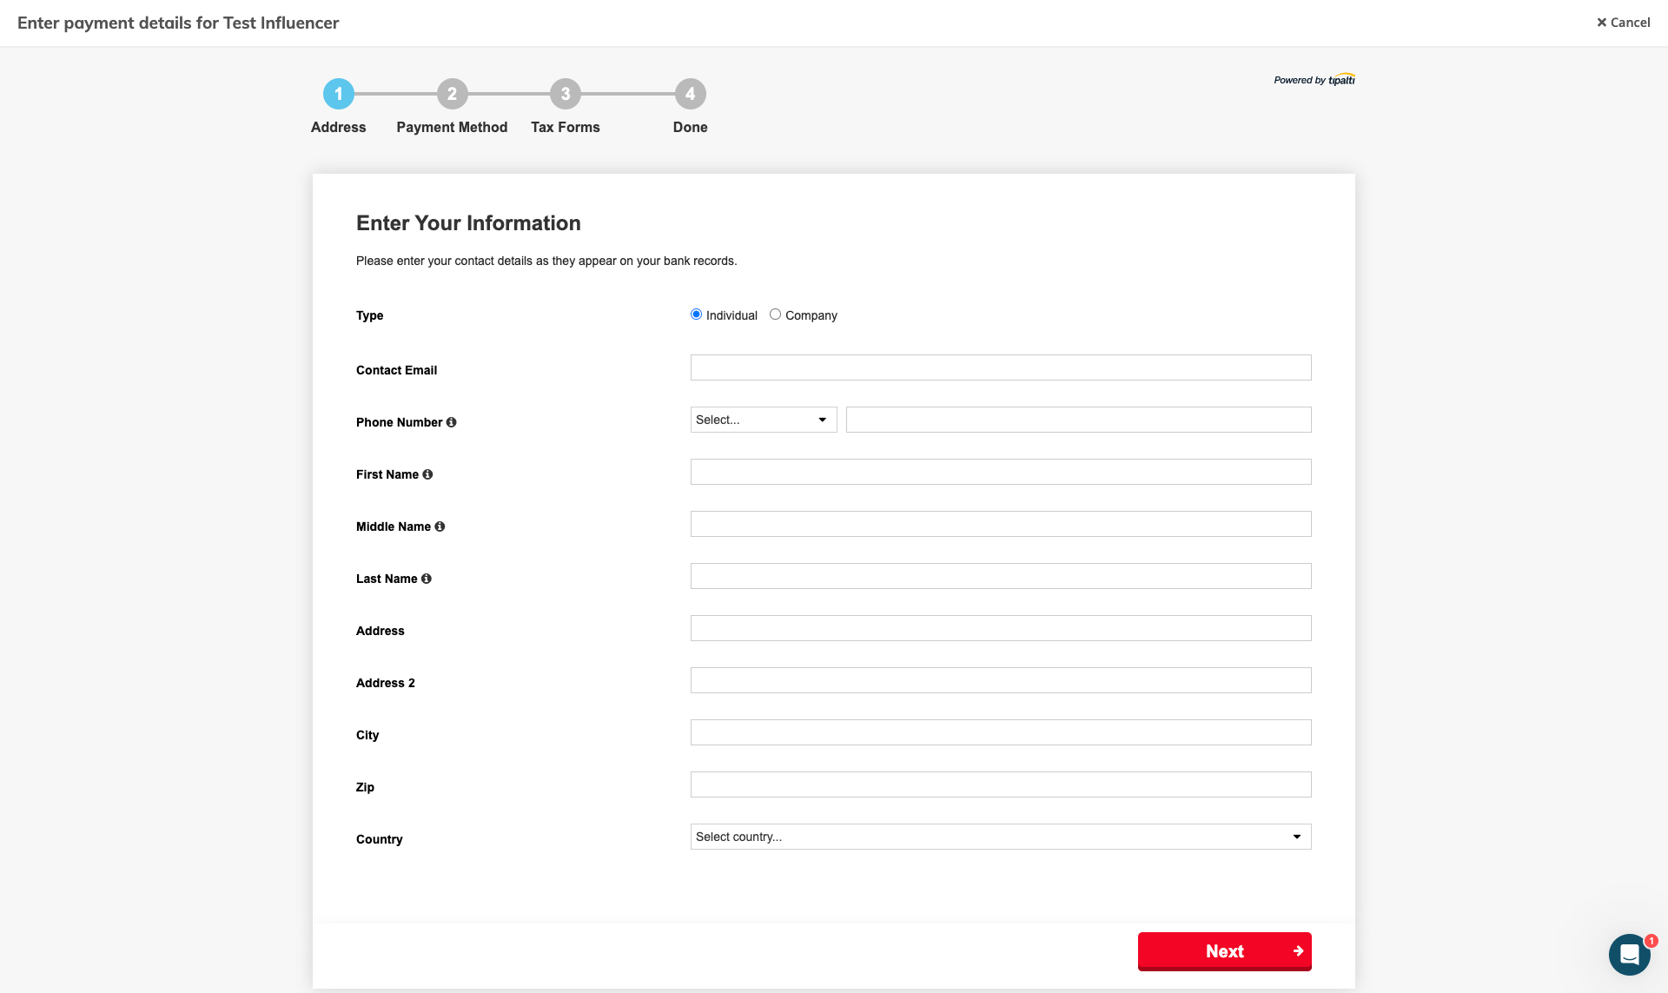Focus the Contact Email field
1668x993 pixels.
(1000, 367)
